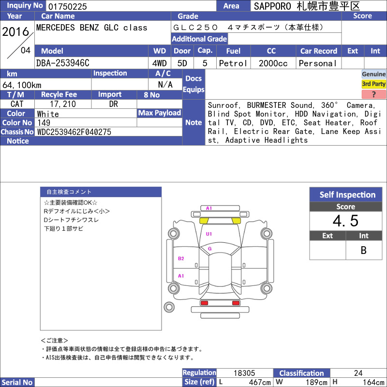Click the A1 mark on the rear left door

click(181, 276)
